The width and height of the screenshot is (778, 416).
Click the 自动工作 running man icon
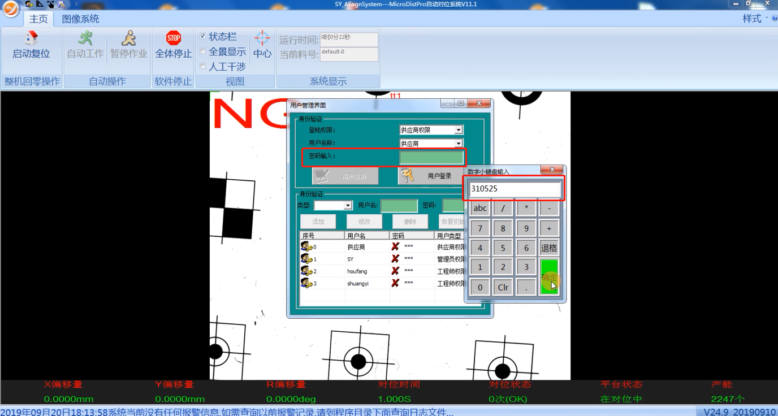click(x=85, y=38)
